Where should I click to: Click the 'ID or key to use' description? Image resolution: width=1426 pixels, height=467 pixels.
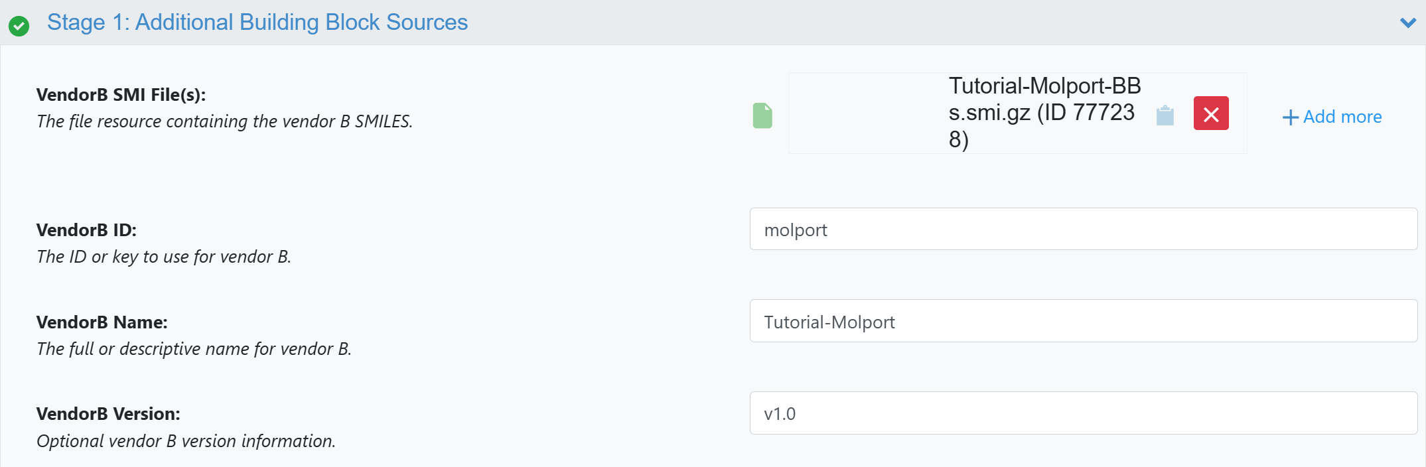coord(164,257)
